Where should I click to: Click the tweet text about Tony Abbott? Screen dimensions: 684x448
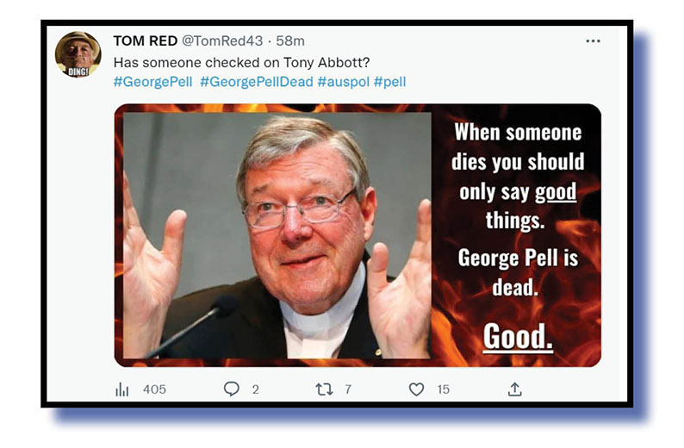[242, 62]
